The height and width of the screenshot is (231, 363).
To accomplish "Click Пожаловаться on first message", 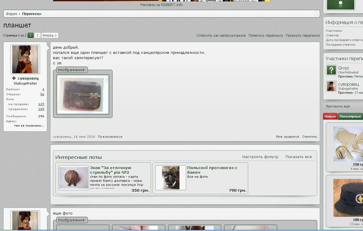I will 110,137.
